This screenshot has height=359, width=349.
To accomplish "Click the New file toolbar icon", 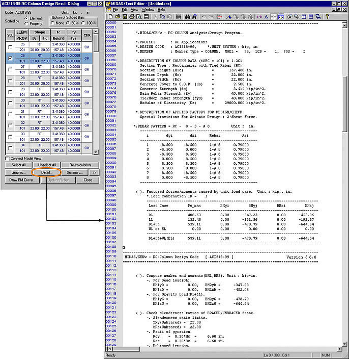I will [x=109, y=17].
